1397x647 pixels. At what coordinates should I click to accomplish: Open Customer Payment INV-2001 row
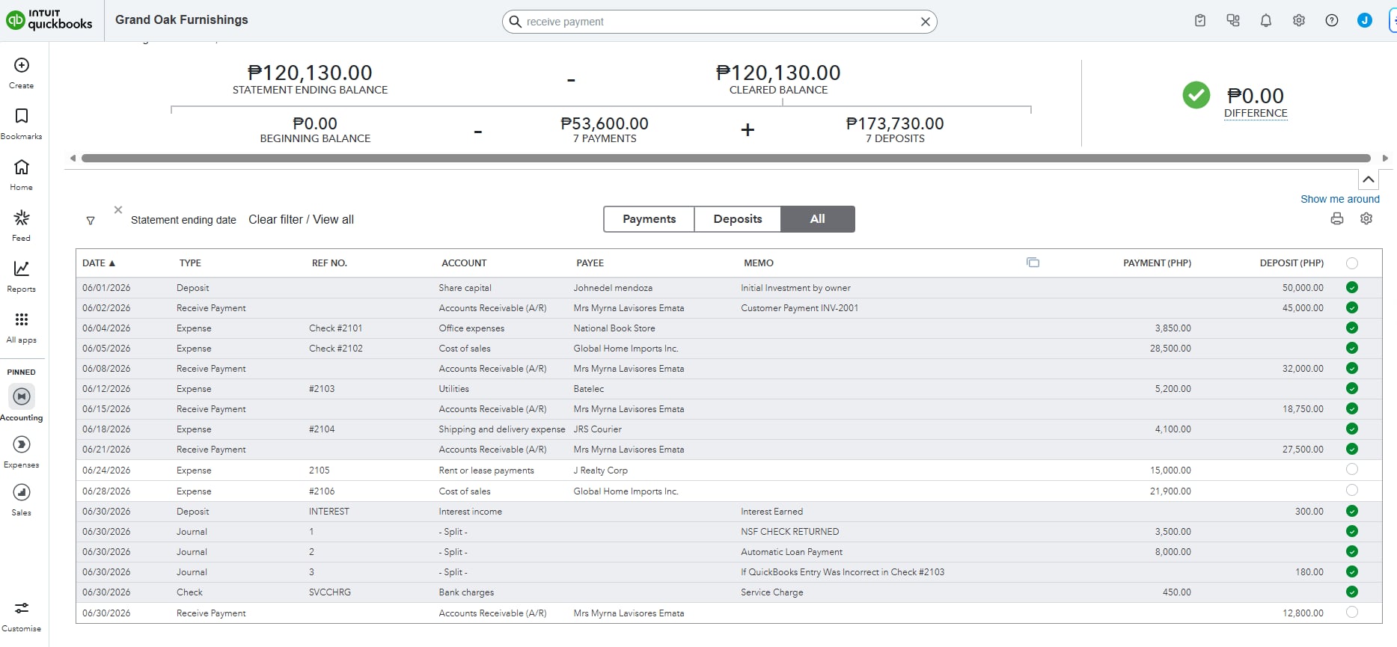[x=728, y=308]
